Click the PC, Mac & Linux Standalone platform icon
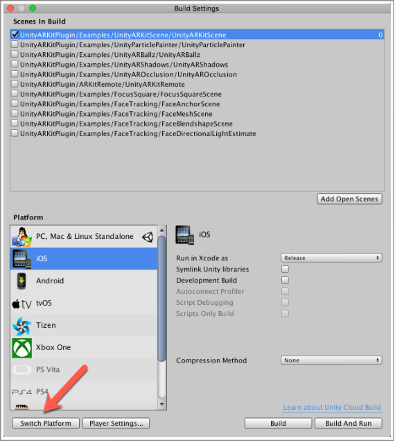Viewport: 395px width, 441px height. pos(21,237)
